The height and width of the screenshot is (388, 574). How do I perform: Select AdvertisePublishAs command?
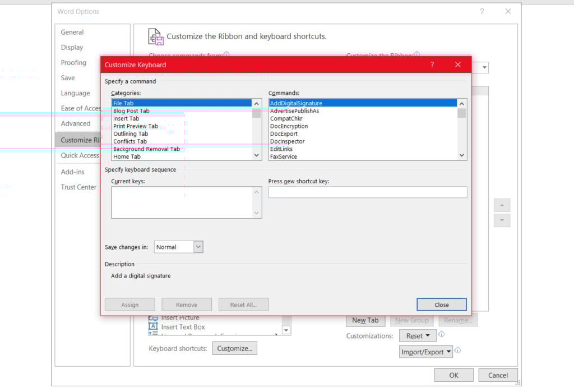tap(363, 111)
